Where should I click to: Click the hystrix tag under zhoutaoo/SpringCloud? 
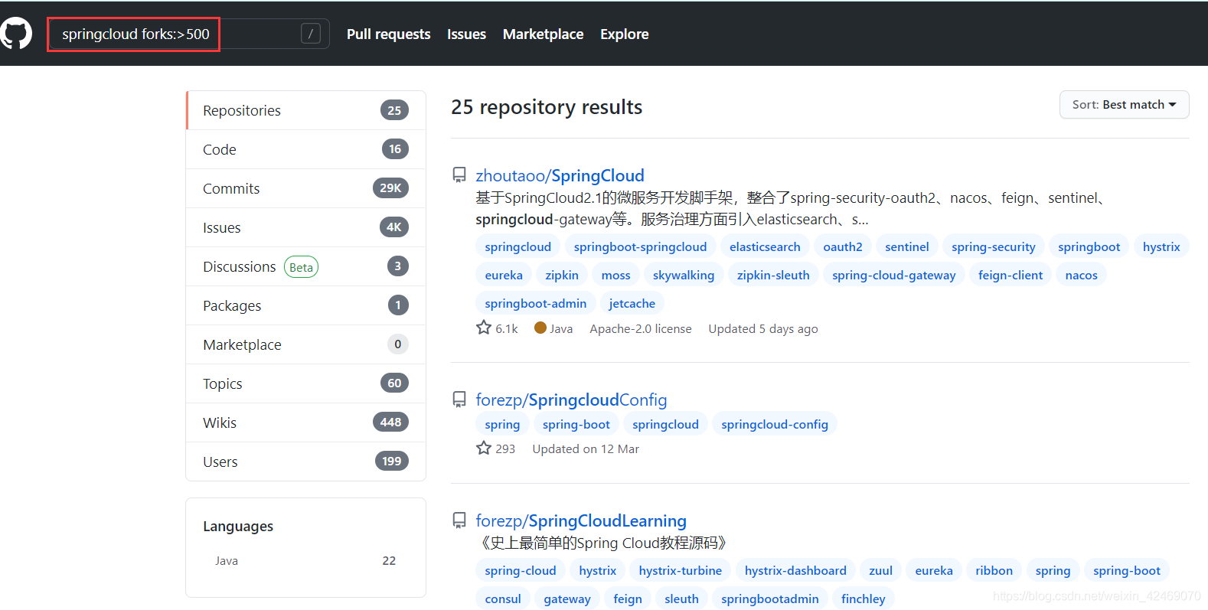1161,246
